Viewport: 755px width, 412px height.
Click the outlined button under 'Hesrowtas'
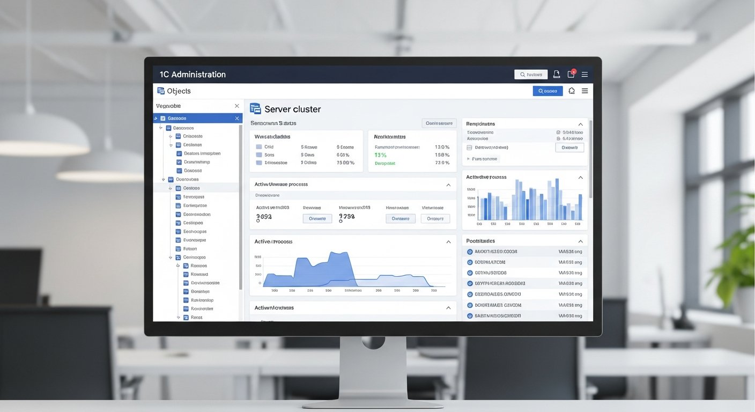point(401,218)
